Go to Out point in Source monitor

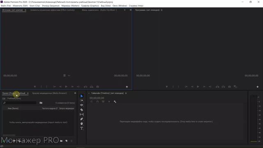78,87
